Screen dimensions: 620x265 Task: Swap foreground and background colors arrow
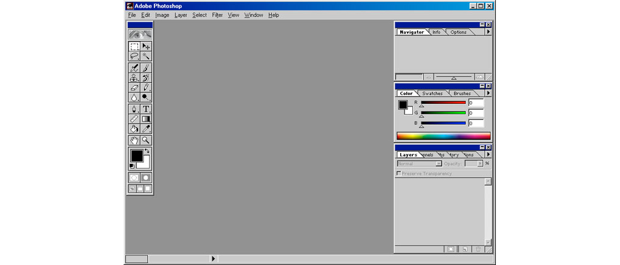(x=147, y=151)
